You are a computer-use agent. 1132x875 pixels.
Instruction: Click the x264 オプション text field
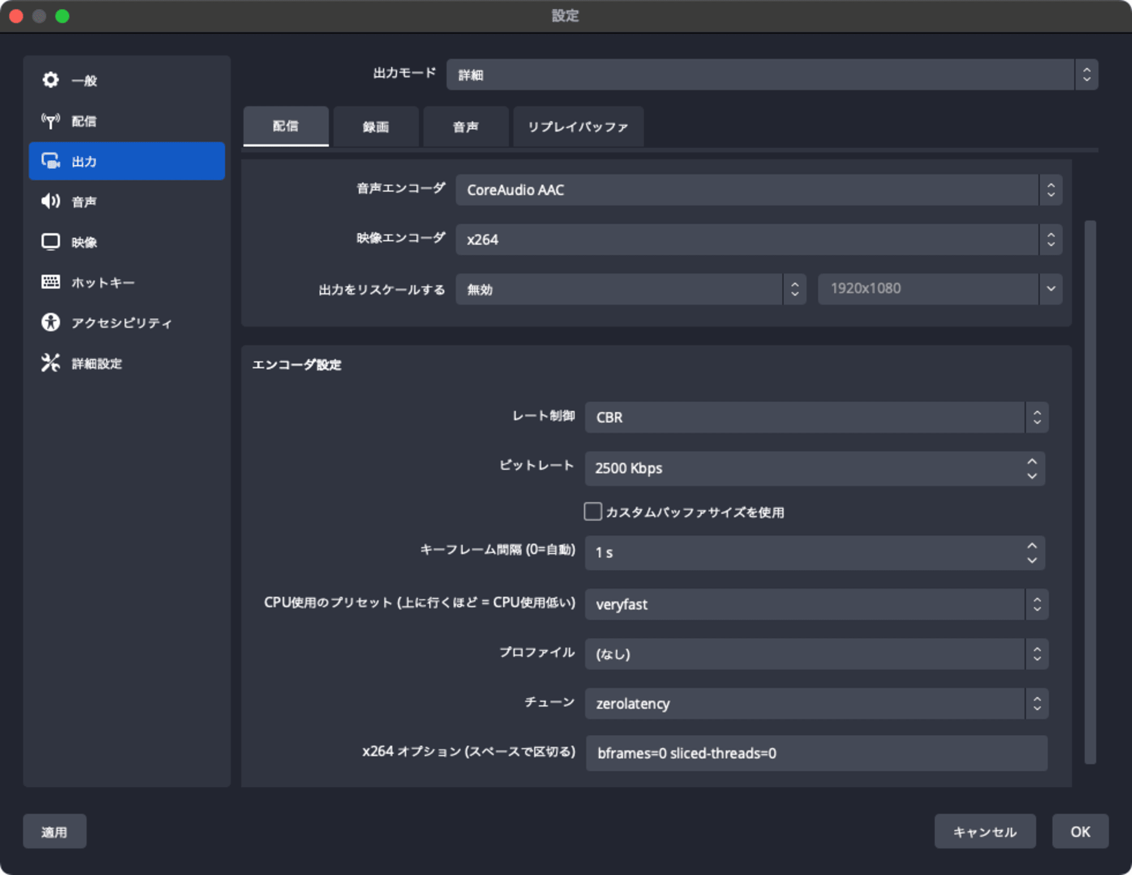816,753
